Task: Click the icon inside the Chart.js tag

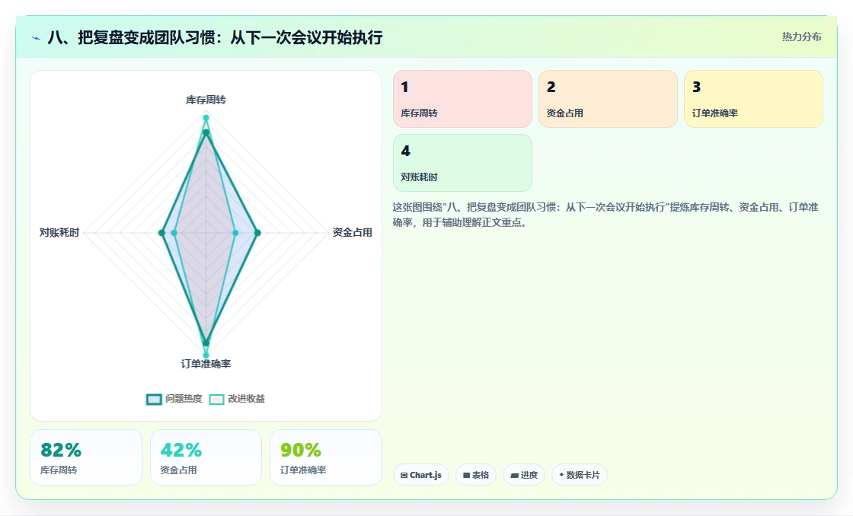Action: pyautogui.click(x=404, y=475)
